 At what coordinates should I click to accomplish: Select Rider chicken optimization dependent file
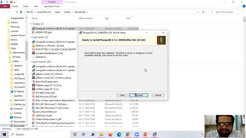[56, 100]
